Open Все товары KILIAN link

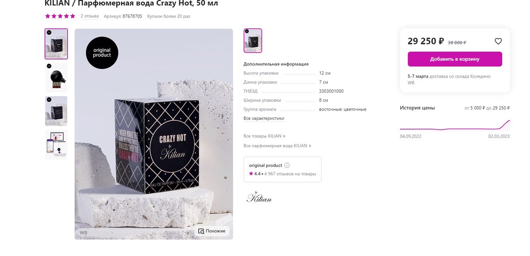click(x=264, y=136)
